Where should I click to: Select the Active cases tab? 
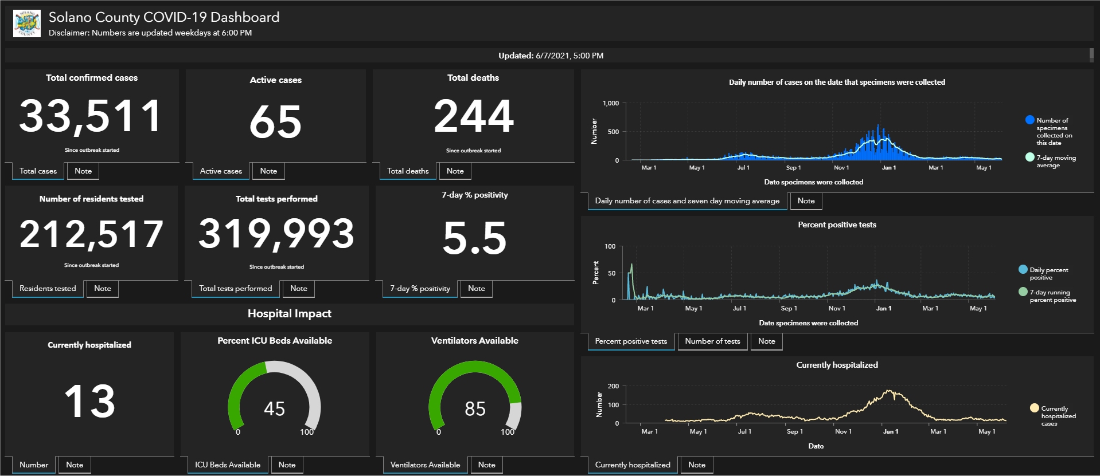[221, 171]
